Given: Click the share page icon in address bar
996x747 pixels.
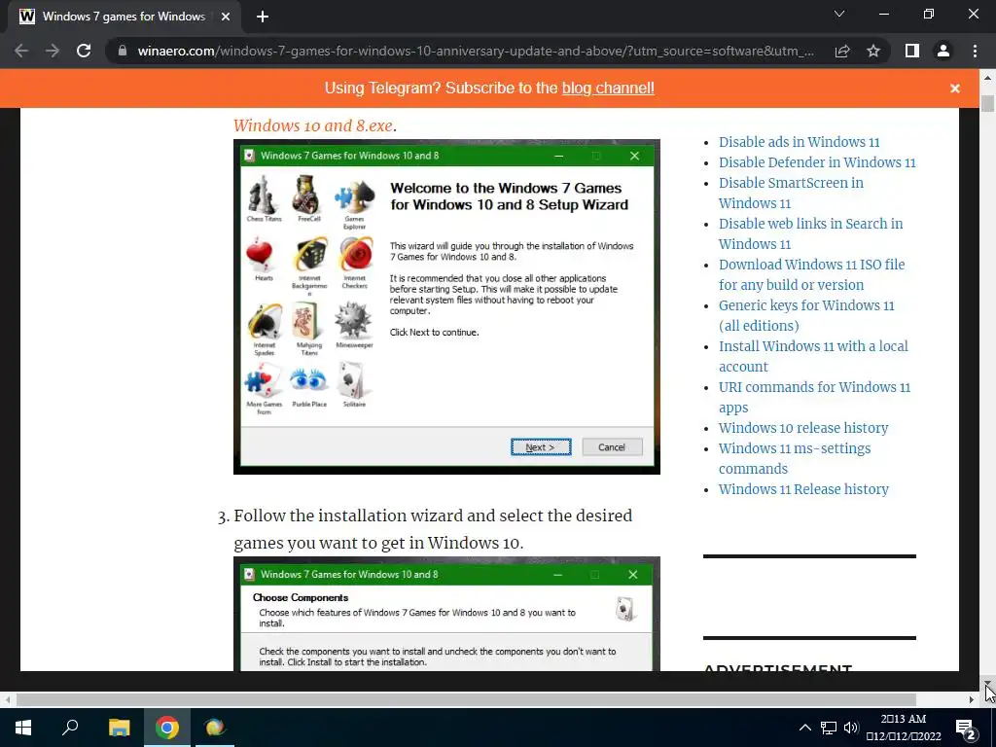Looking at the screenshot, I should pos(842,51).
